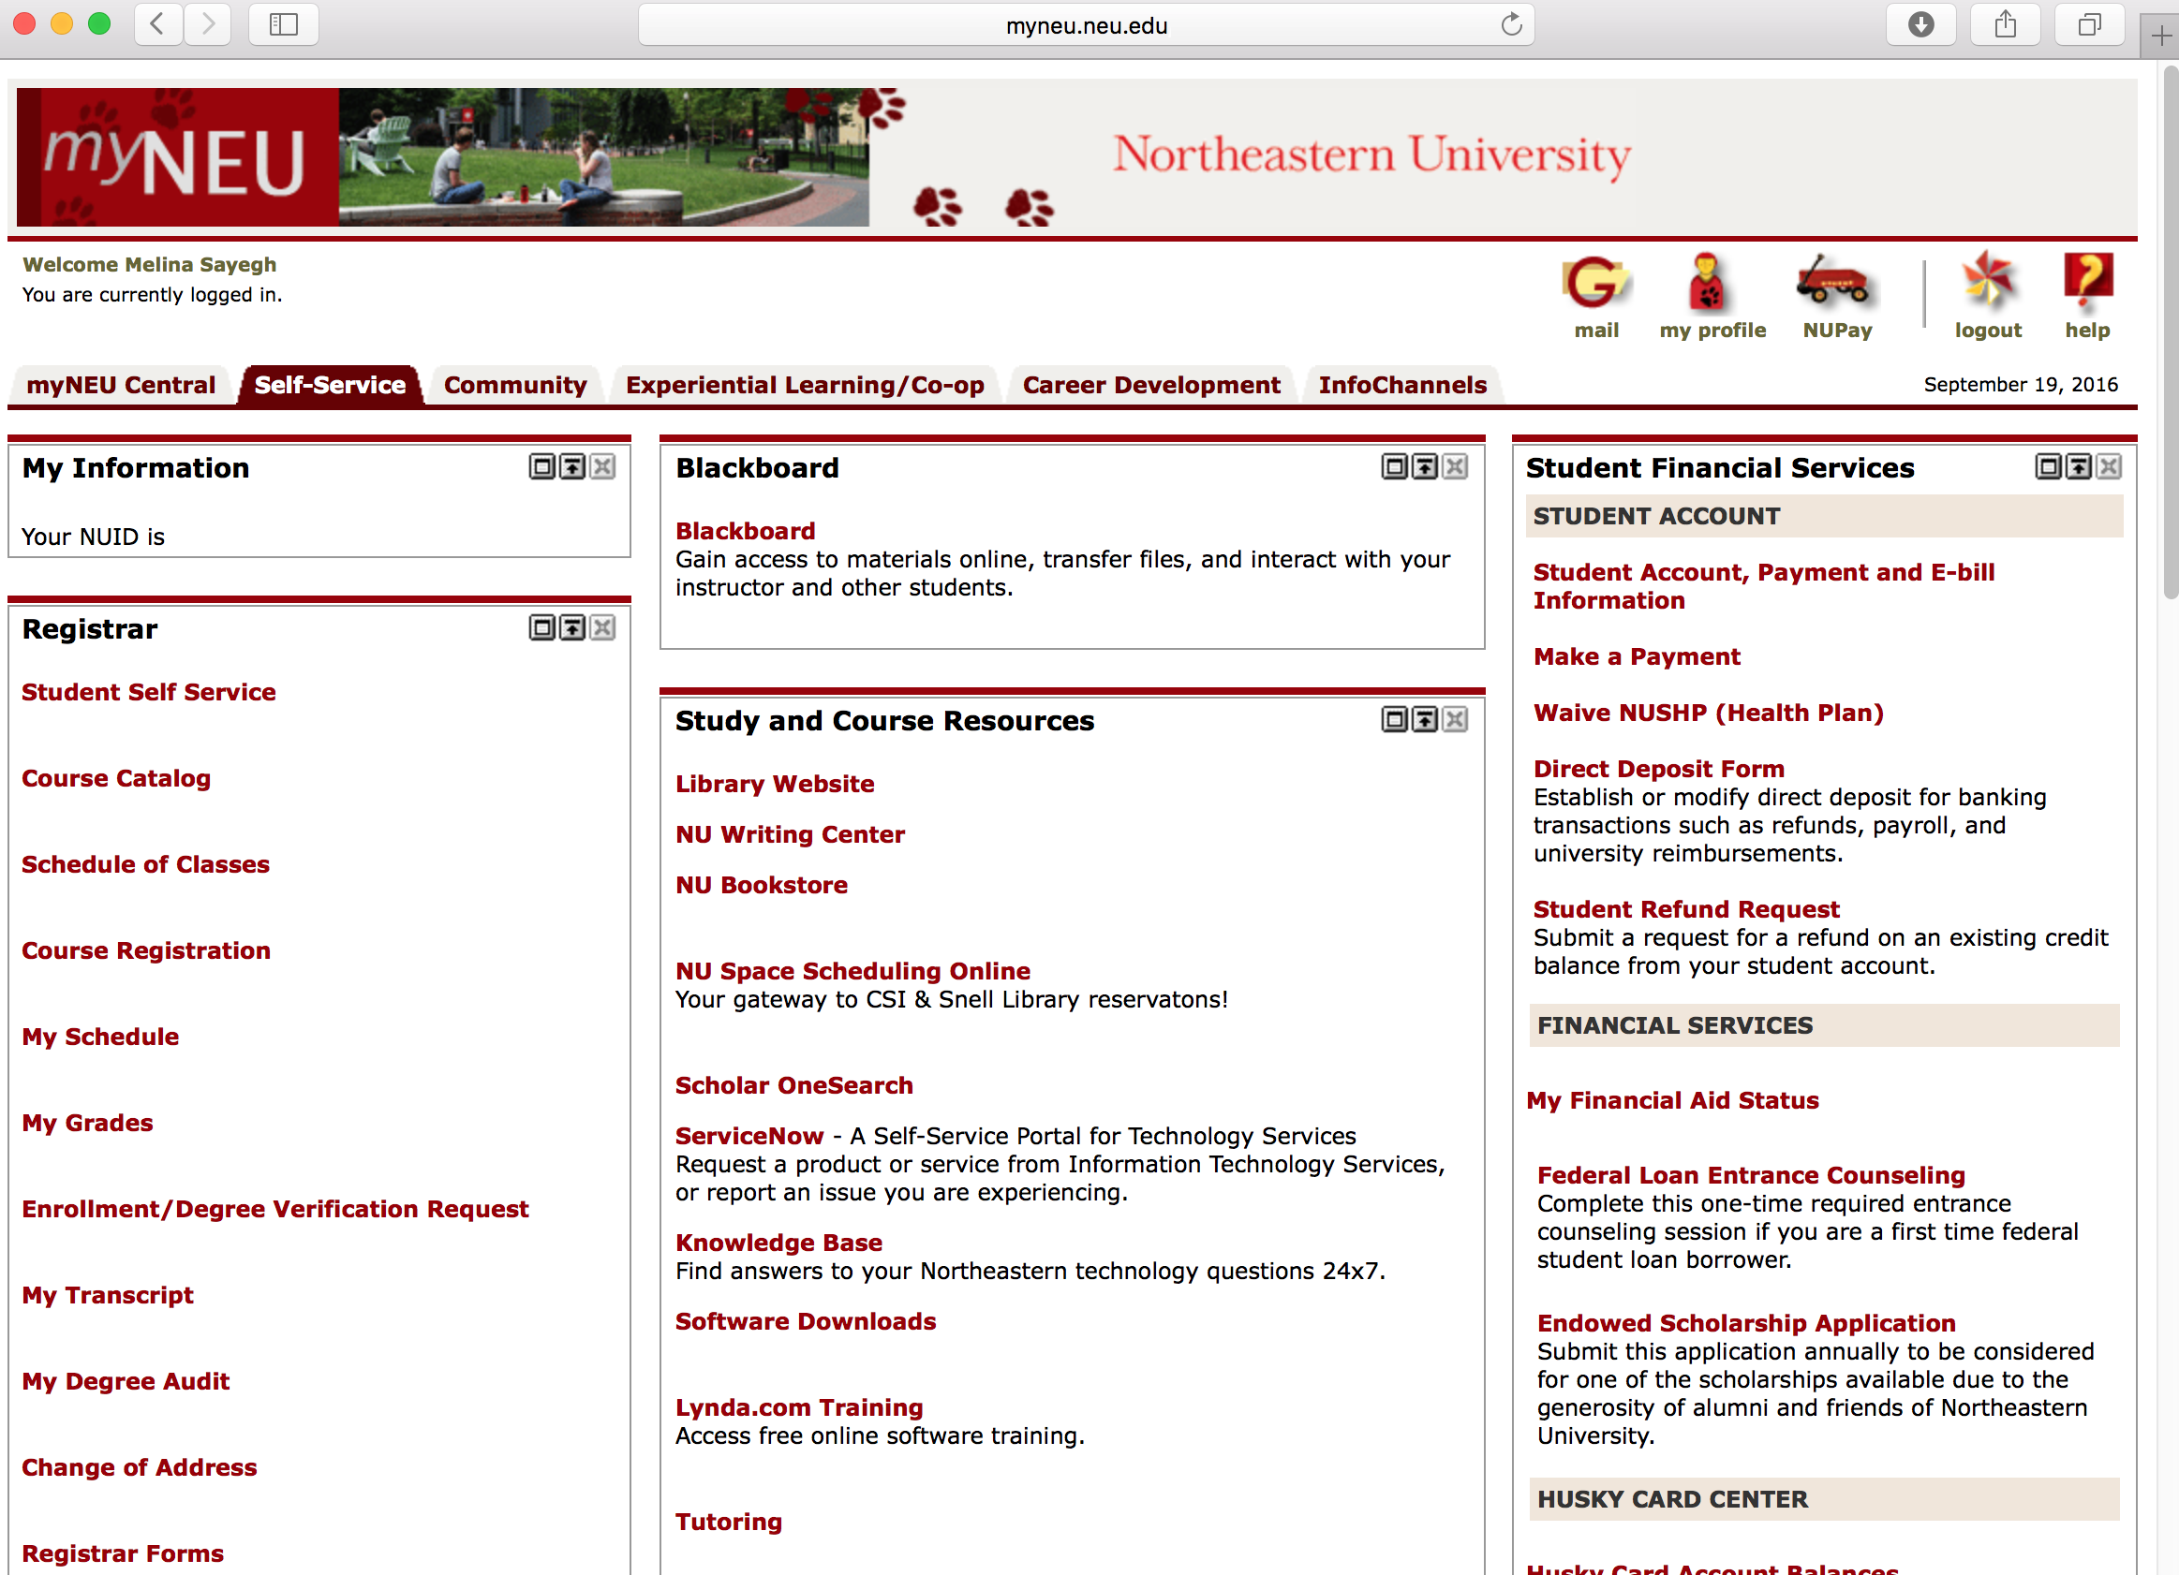
Task: Close the Registrar panel
Action: click(x=602, y=628)
